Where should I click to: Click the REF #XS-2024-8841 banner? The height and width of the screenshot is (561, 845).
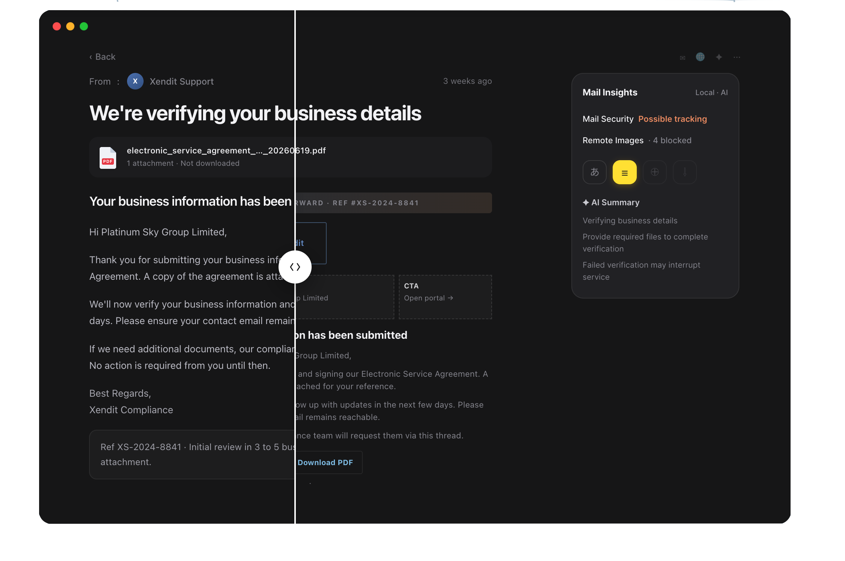click(x=394, y=203)
